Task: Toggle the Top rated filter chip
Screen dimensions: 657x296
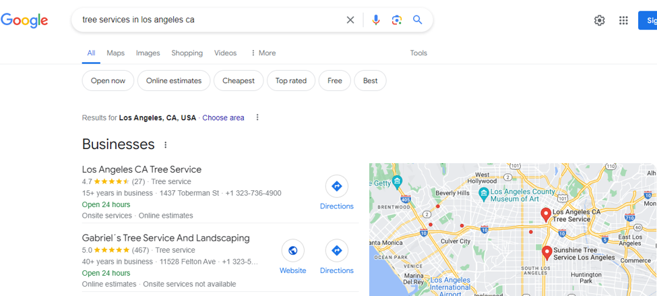Action: pos(291,80)
